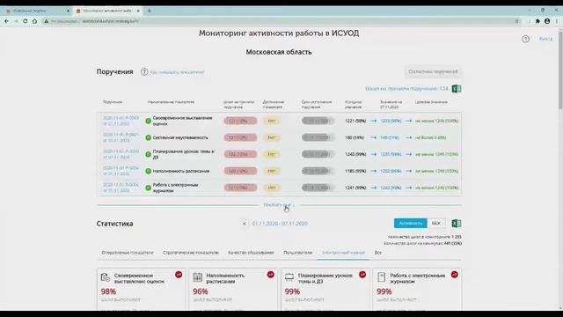Open assignment link for Наполняемость расписания row
Screen dimensions: 563x317
coord(121,171)
